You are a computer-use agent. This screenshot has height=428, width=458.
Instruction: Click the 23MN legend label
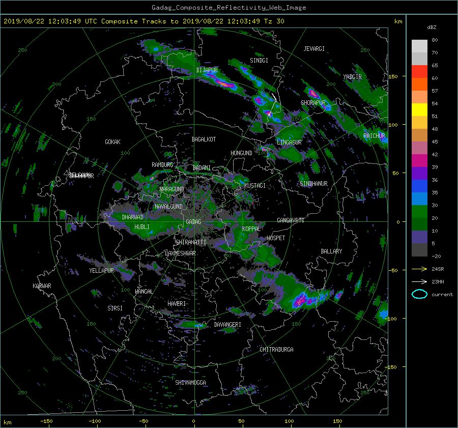(438, 281)
